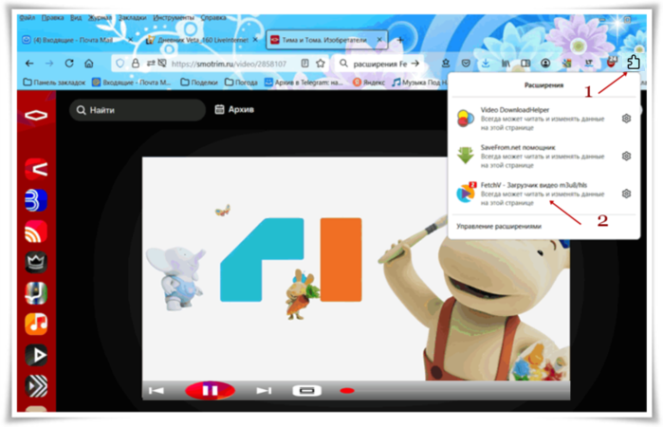Open Управление расширениями link
Screen dimensions: 663x427
click(x=499, y=227)
